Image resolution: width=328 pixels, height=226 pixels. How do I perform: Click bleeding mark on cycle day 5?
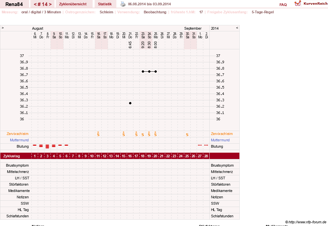60,145
